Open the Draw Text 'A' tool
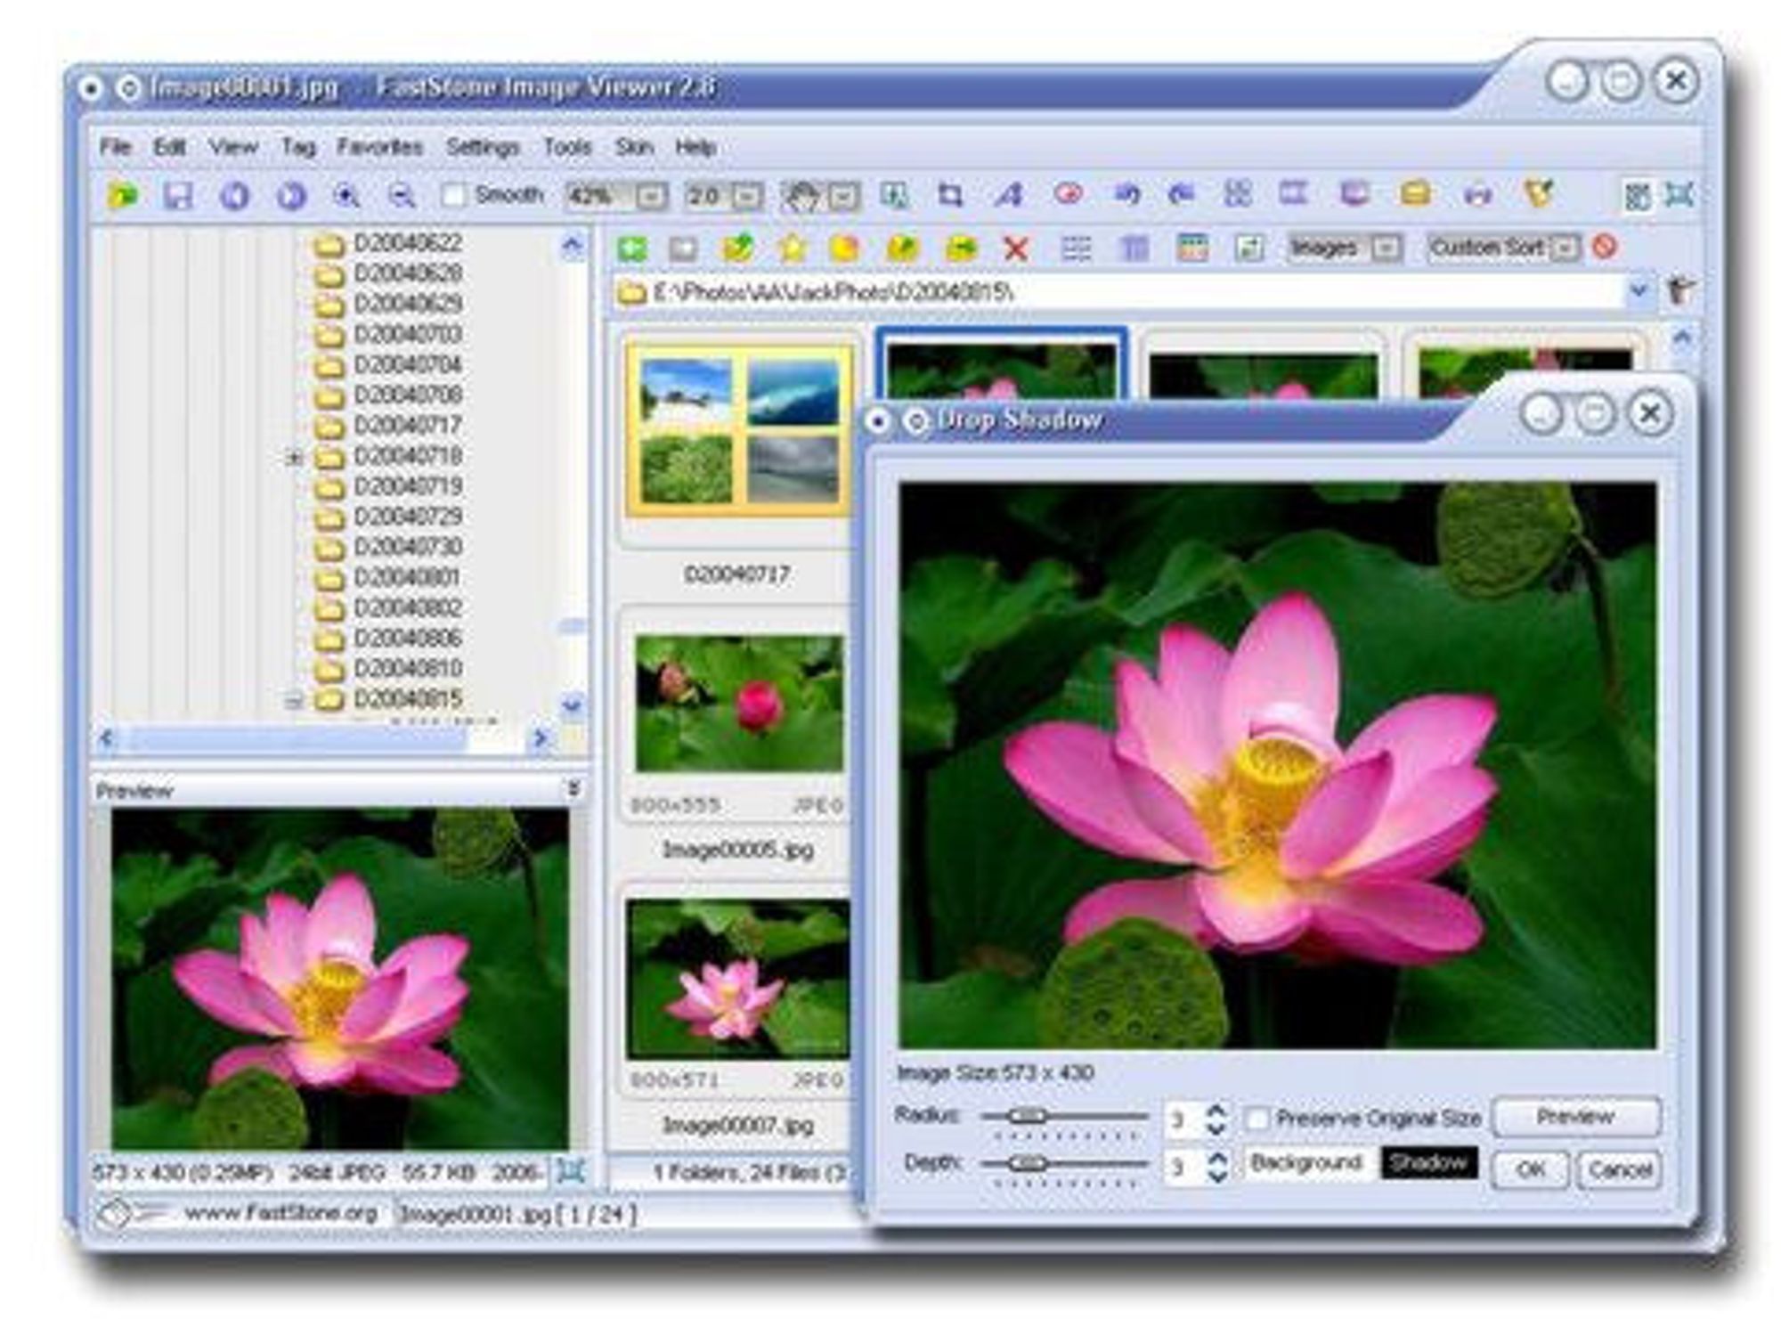 pyautogui.click(x=1009, y=194)
